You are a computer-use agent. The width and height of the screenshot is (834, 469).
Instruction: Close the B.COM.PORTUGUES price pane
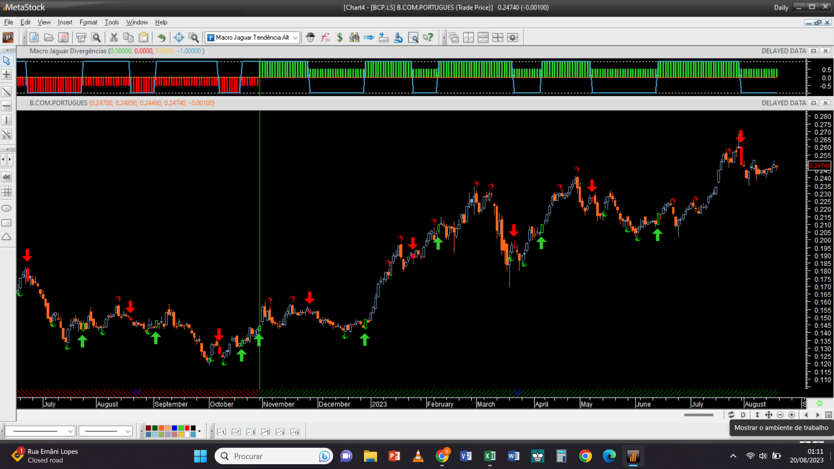[x=826, y=103]
